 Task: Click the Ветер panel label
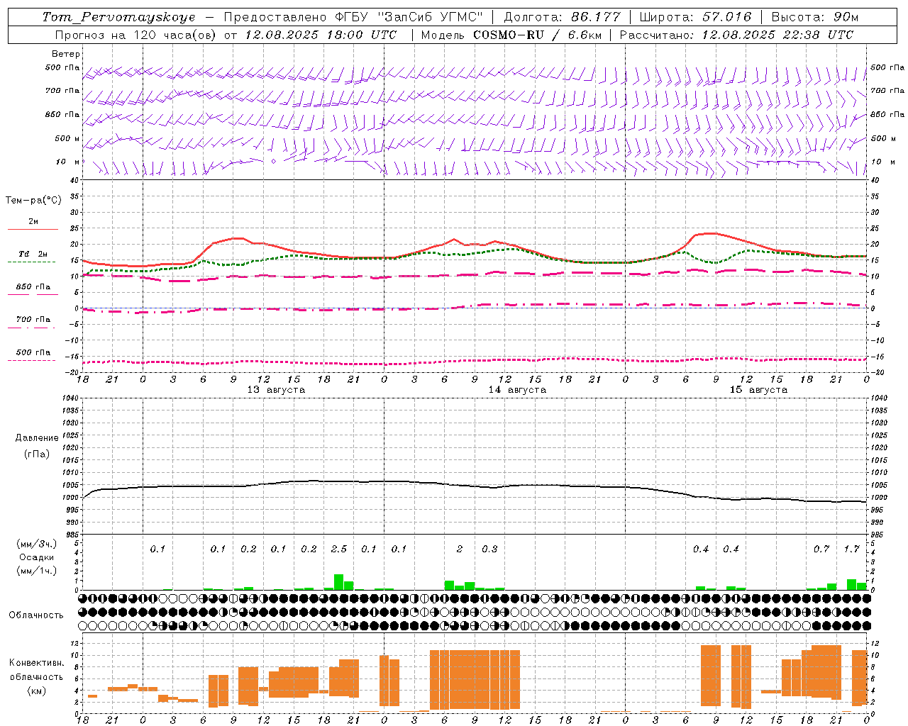coord(66,54)
